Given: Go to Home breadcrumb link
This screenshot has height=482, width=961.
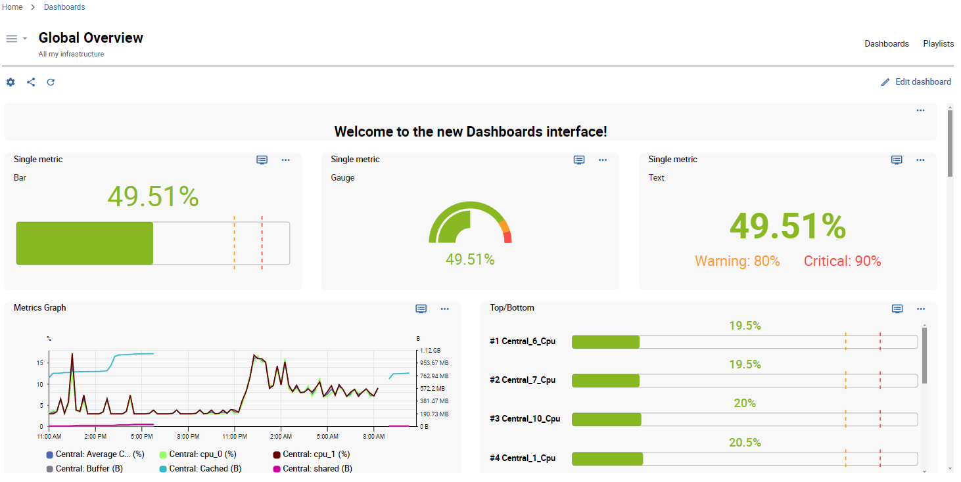Looking at the screenshot, I should coord(12,7).
